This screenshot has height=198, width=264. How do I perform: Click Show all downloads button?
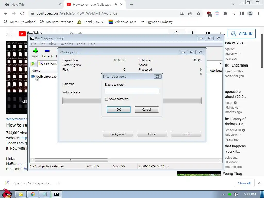click(244, 183)
